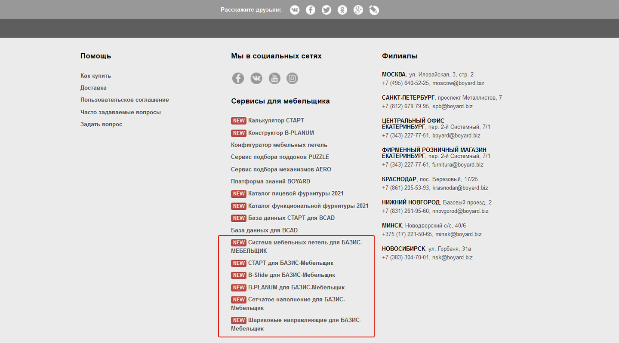Screen dimensions: 619x343
Task: Email minsk@boyard.biz
Action: pyautogui.click(x=459, y=234)
